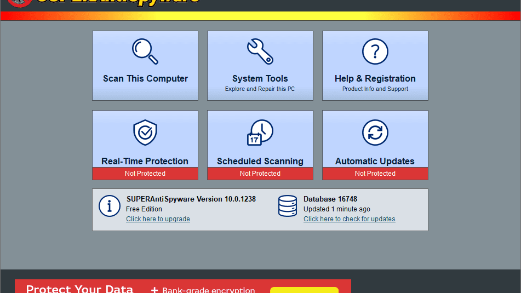The height and width of the screenshot is (293, 521).
Task: Open Real-Time Protection title
Action: tap(145, 161)
